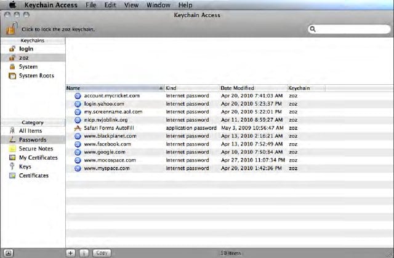Click the globe icon beside www.mocospace.com
The image size is (394, 258).
point(78,160)
